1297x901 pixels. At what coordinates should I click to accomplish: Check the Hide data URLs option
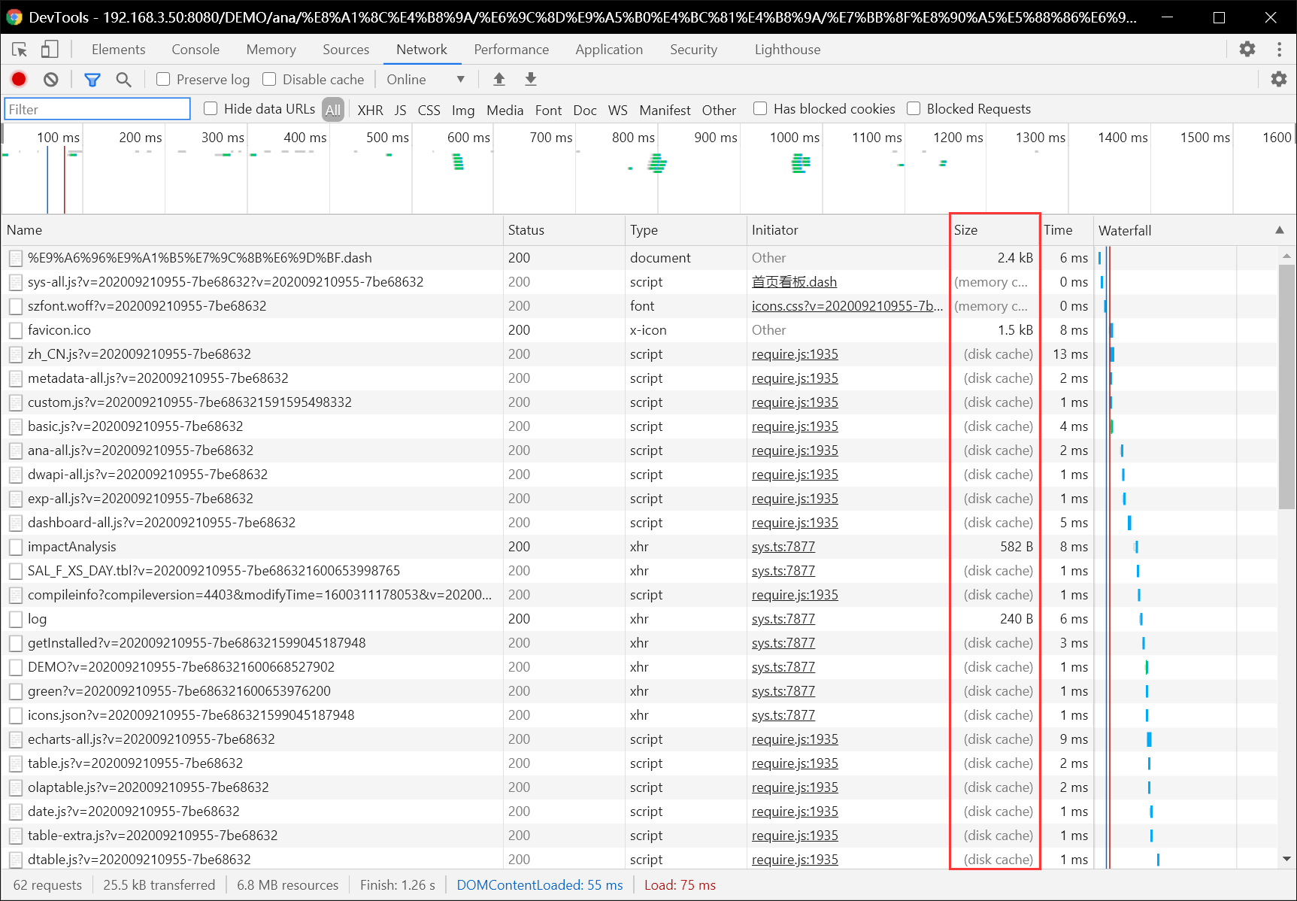[x=211, y=109]
